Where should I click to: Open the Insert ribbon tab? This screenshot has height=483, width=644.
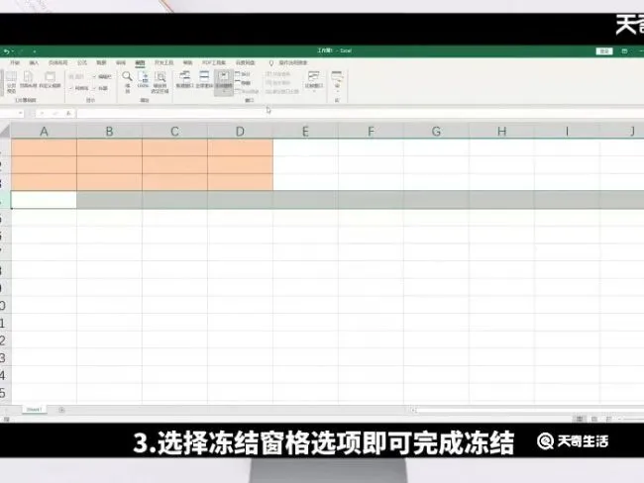point(34,62)
